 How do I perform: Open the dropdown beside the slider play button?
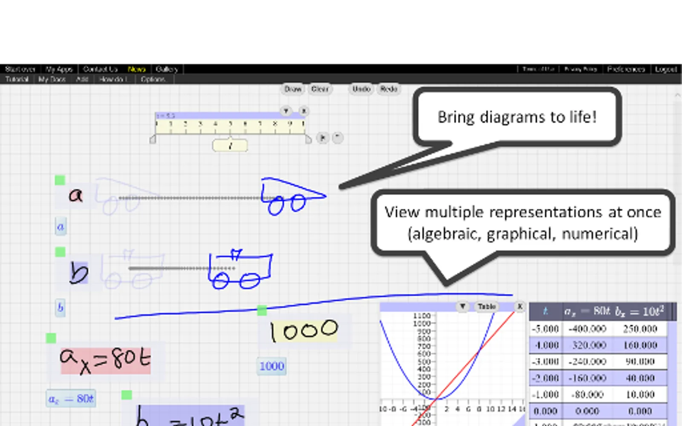coord(337,138)
